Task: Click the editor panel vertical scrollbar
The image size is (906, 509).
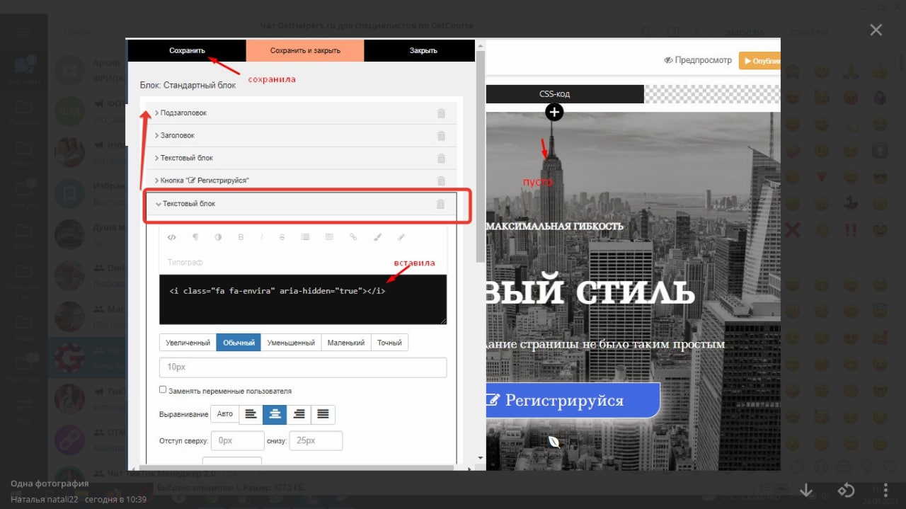Action: click(481, 156)
